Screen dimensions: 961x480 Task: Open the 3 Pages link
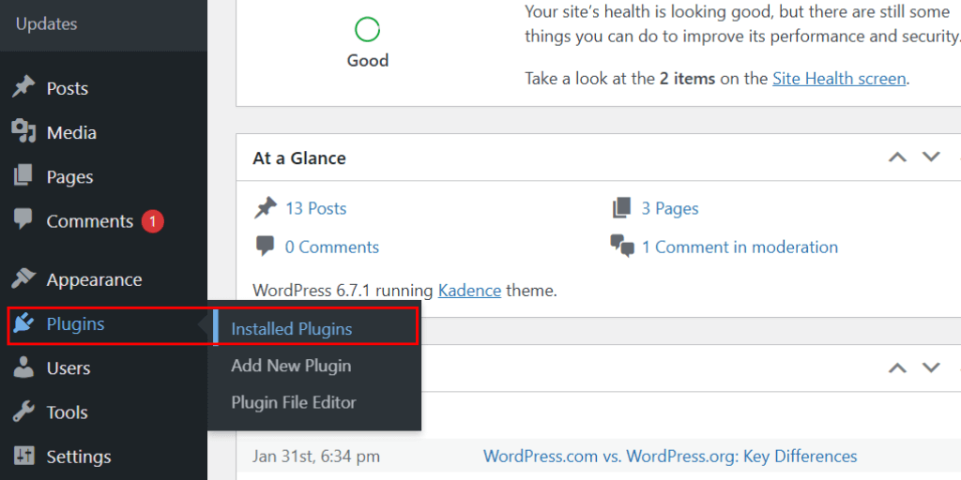click(x=670, y=209)
